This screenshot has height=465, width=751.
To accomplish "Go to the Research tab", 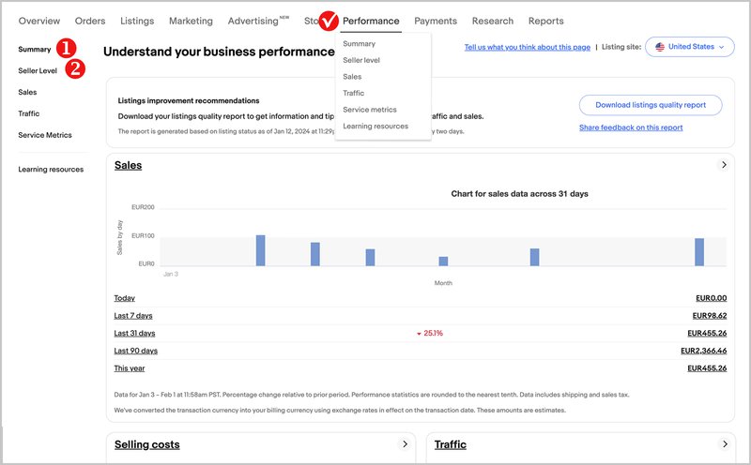I will pyautogui.click(x=492, y=21).
